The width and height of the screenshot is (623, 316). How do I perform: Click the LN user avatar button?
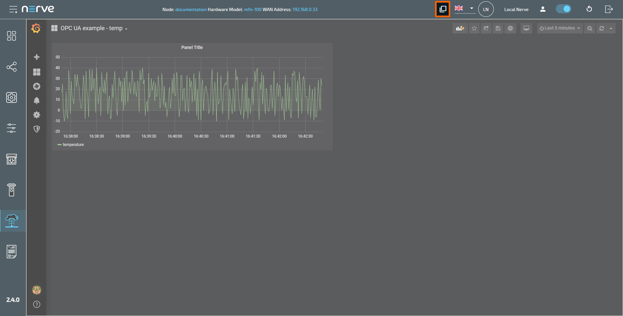tap(486, 9)
